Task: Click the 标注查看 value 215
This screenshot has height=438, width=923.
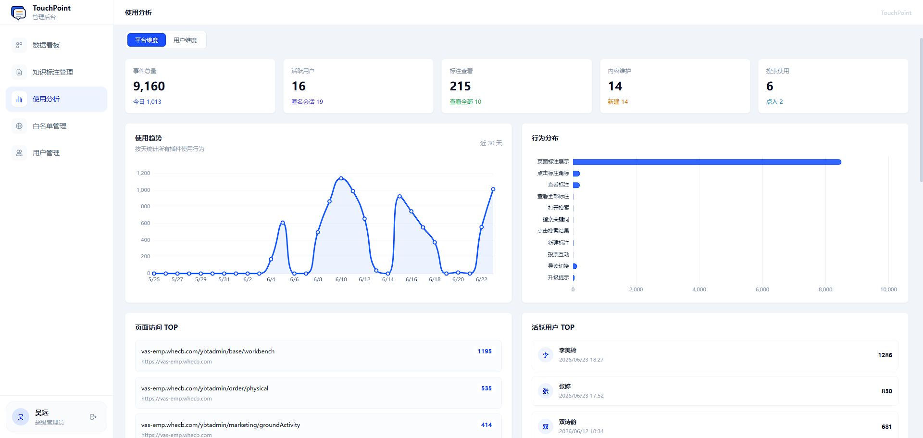Action: (460, 86)
